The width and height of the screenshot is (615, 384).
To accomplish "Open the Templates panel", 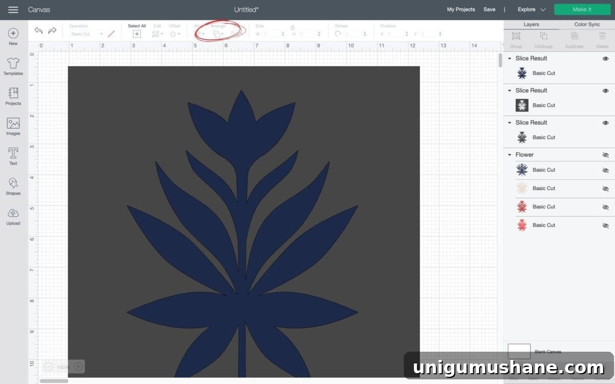I will point(13,67).
